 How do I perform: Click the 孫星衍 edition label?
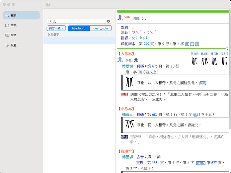click(x=205, y=54)
